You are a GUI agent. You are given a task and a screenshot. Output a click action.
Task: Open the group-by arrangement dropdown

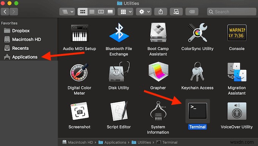125,12
